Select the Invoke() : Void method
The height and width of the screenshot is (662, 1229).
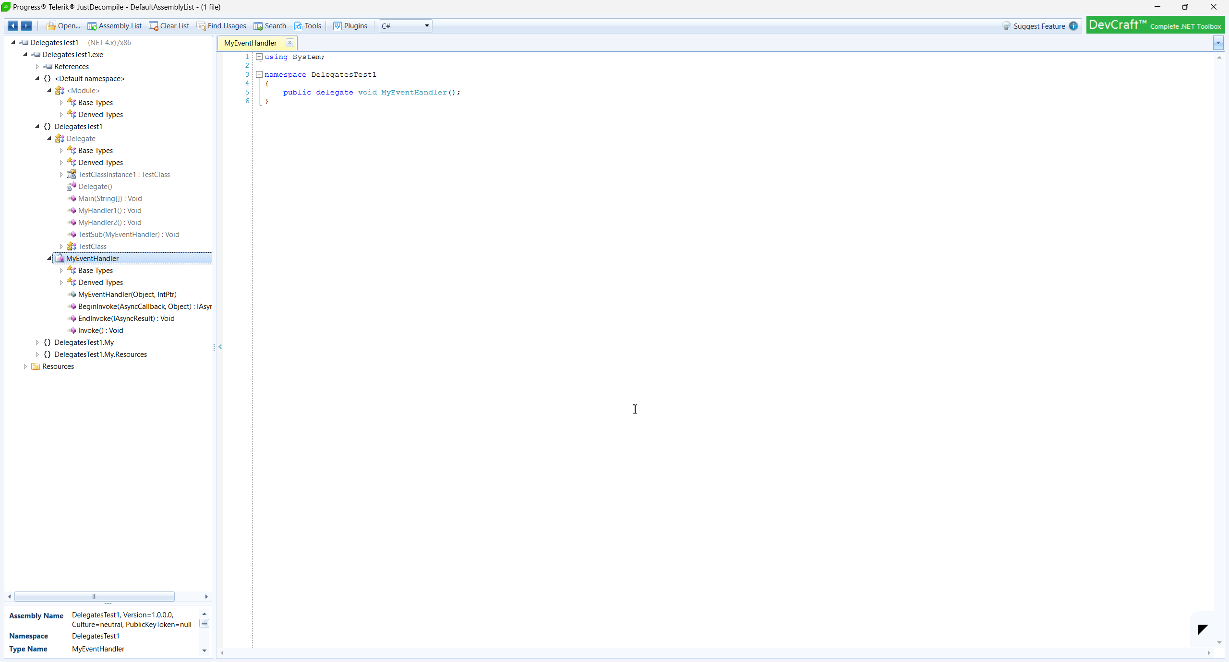pyautogui.click(x=100, y=331)
